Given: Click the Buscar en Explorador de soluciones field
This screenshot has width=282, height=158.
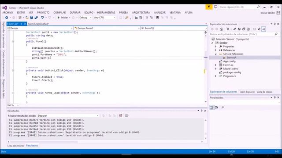Looking at the screenshot, I should (x=245, y=34).
